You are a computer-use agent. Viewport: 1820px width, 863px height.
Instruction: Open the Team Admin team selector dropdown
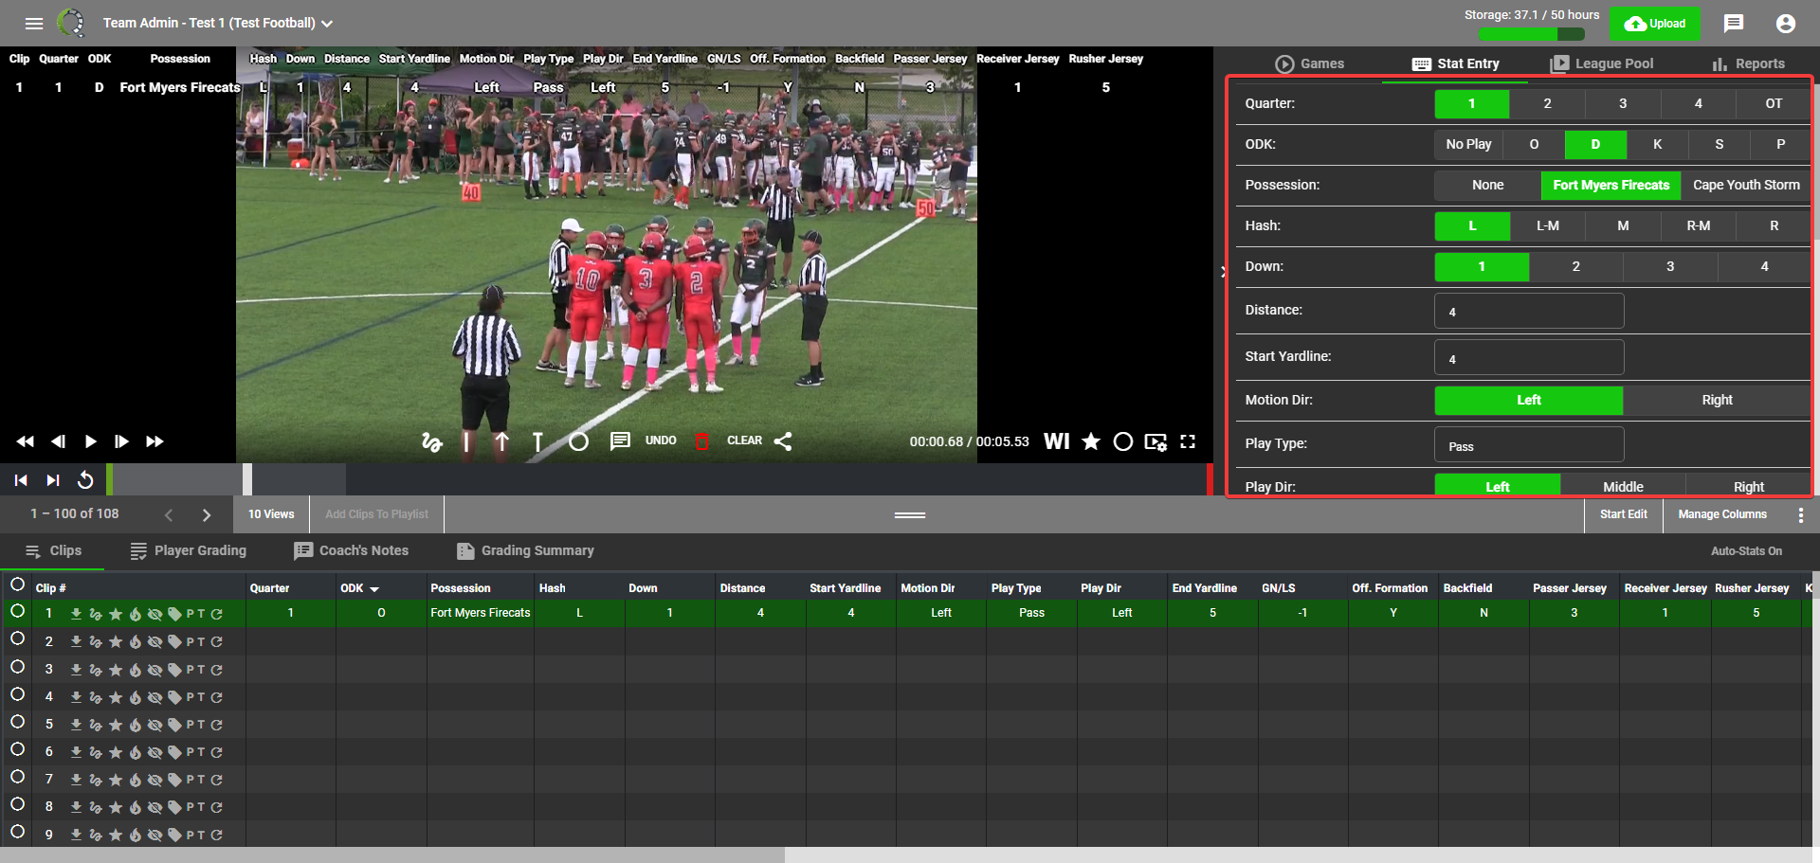click(218, 23)
